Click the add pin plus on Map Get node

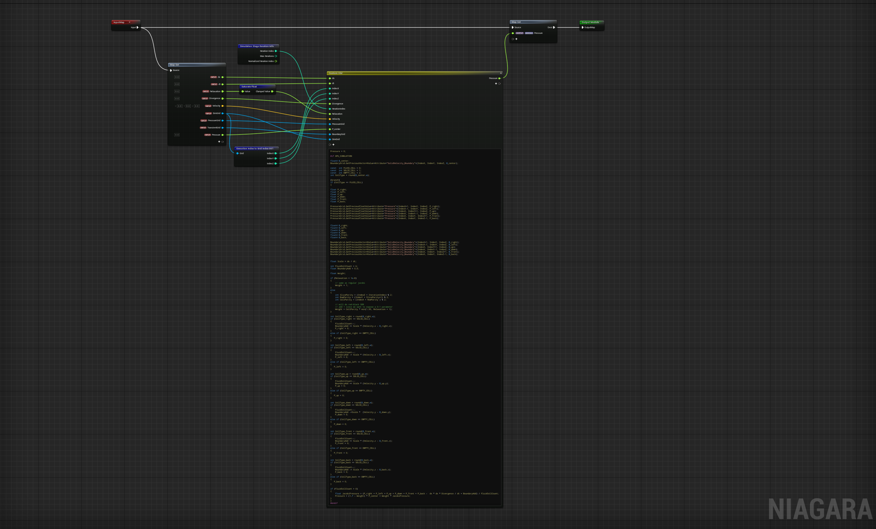click(x=219, y=142)
